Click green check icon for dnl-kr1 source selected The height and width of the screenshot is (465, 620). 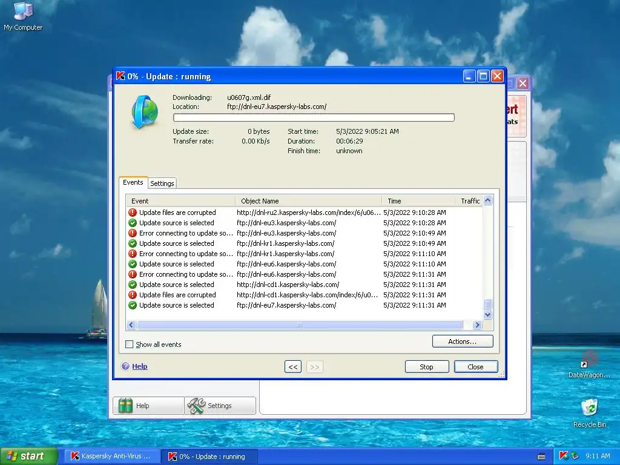(133, 243)
